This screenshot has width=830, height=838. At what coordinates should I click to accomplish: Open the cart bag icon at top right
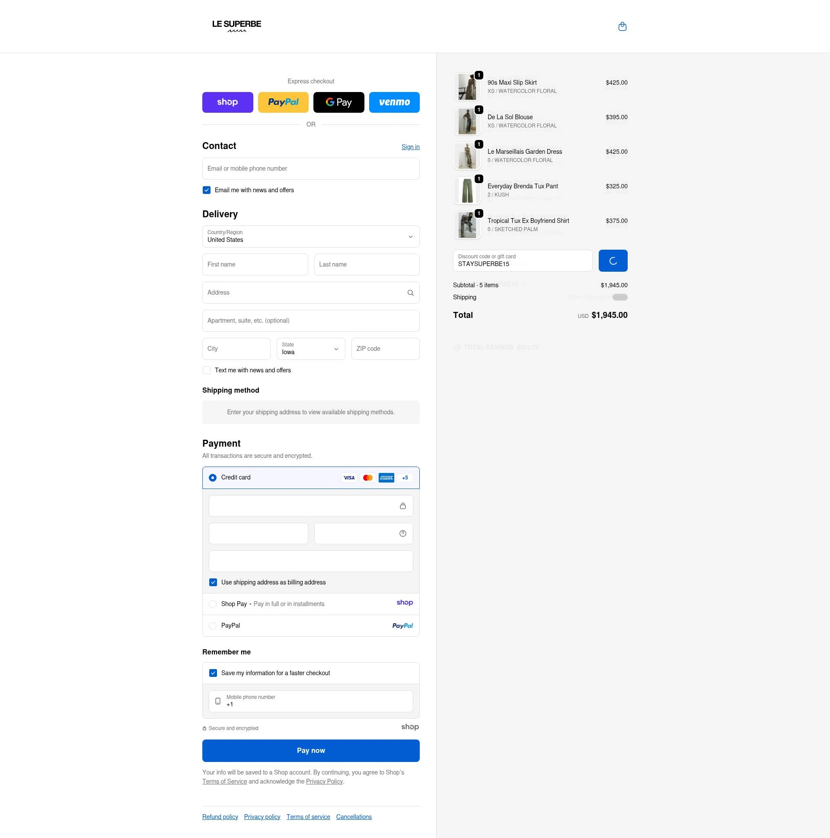pyautogui.click(x=622, y=26)
